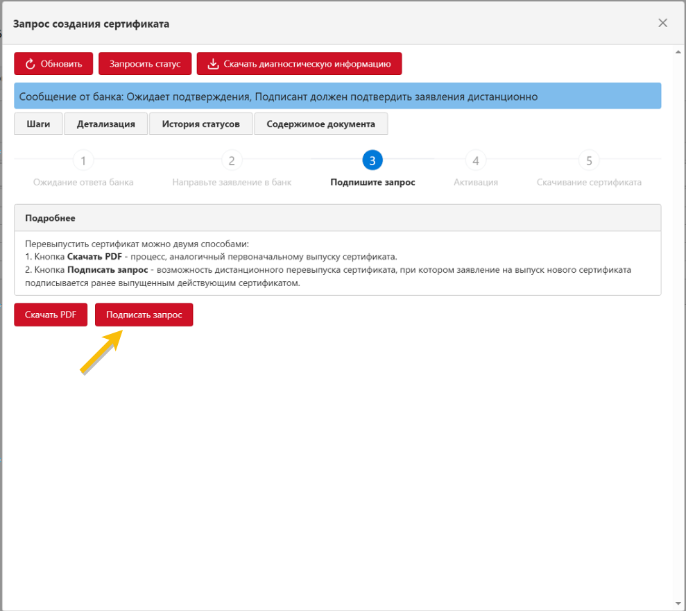686x611 pixels.
Task: Open the Детализация tab
Action: (x=105, y=124)
